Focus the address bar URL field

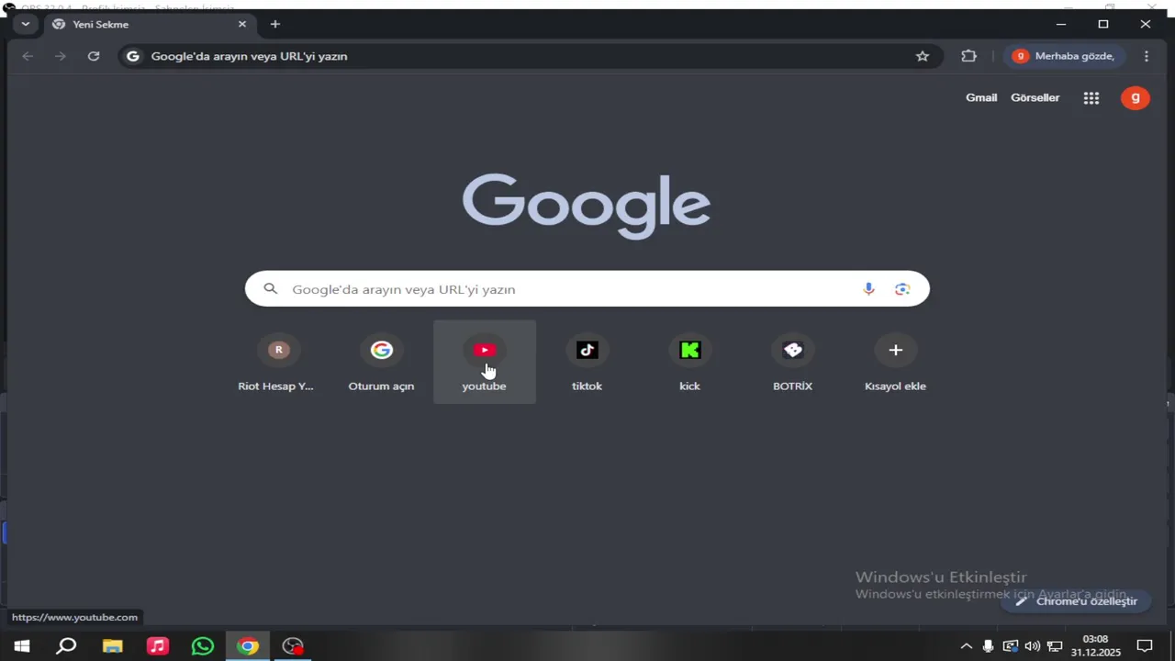coord(531,56)
